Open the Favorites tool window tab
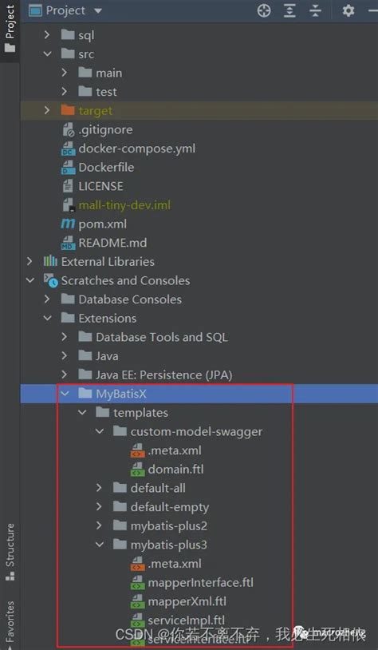Viewport: 378px width, 650px height. (10, 624)
